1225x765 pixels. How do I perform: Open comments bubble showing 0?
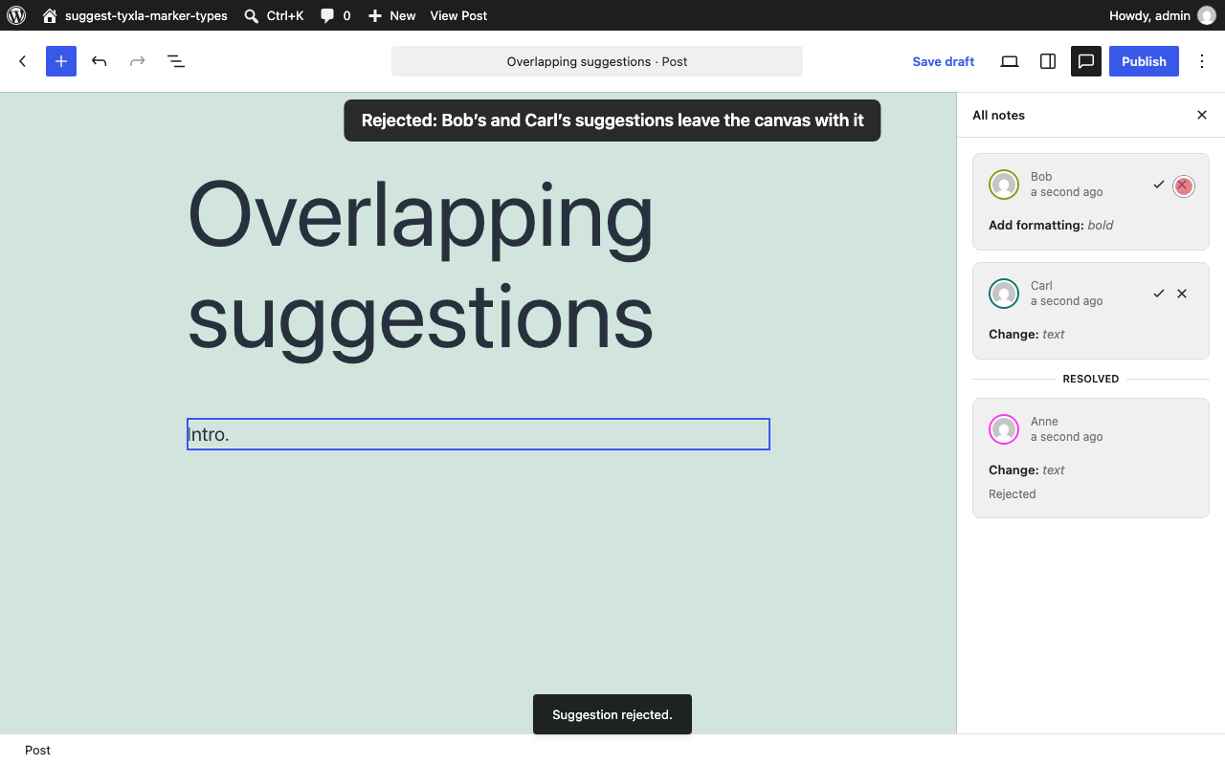[335, 15]
